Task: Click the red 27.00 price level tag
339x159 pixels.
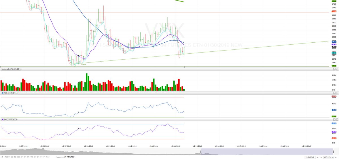Action: (x=334, y=11)
